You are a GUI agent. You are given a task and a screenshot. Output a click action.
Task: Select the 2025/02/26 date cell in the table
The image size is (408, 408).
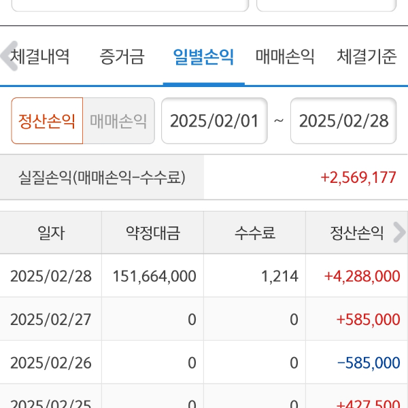pos(51,363)
